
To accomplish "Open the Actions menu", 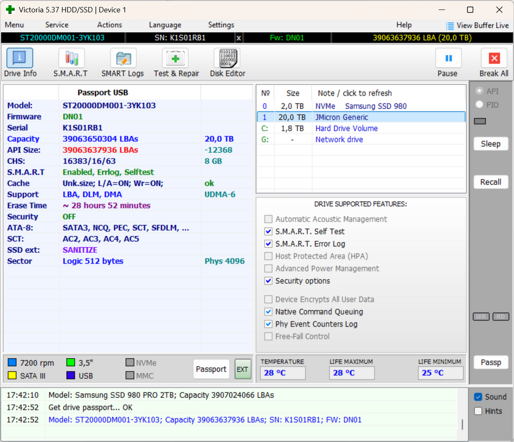I will (109, 25).
